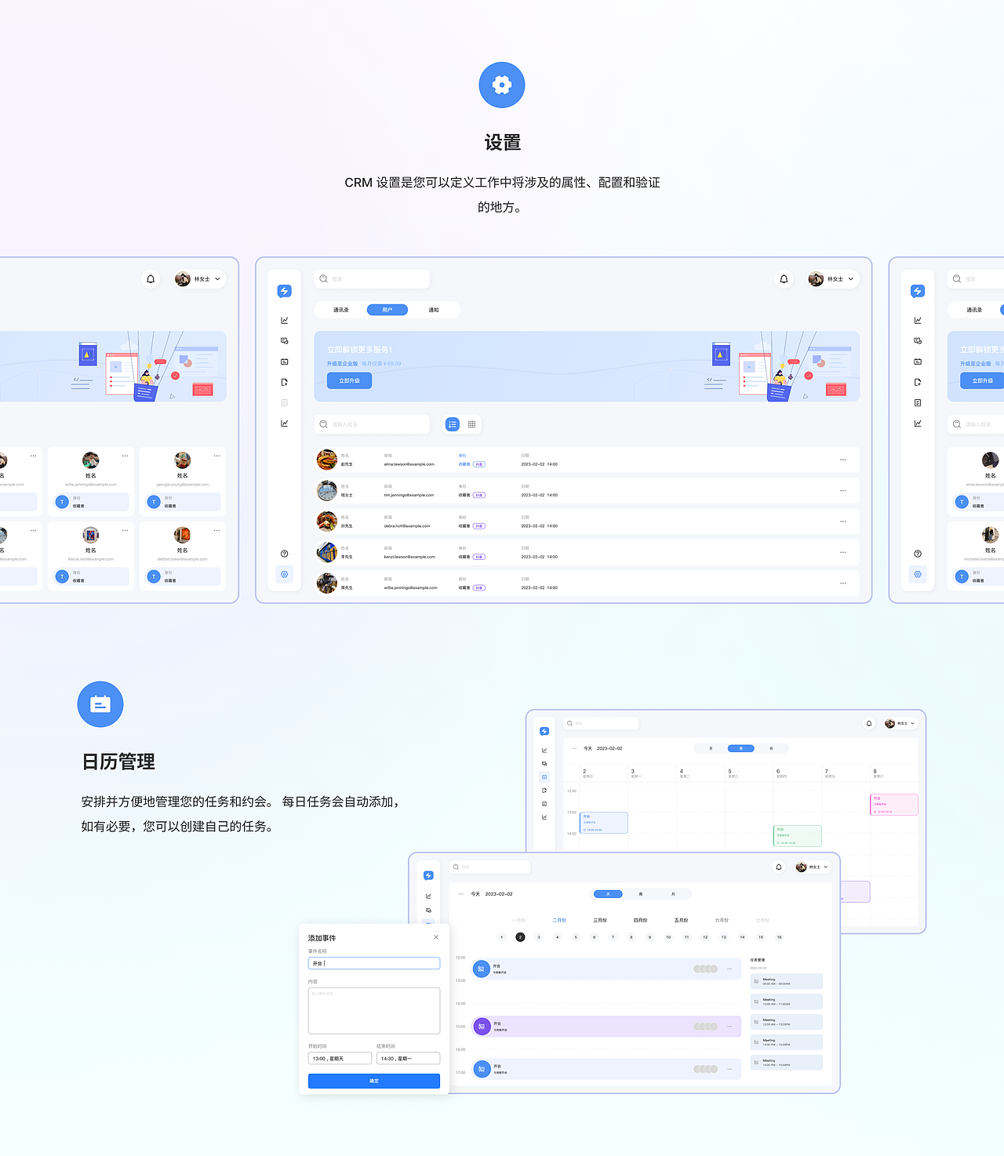Open the file export icon in center users window sidebar

coord(285,382)
